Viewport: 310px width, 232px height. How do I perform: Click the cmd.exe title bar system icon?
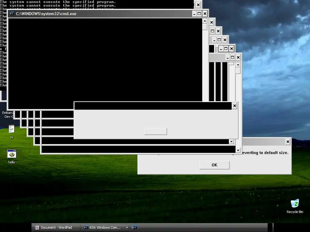click(x=12, y=14)
